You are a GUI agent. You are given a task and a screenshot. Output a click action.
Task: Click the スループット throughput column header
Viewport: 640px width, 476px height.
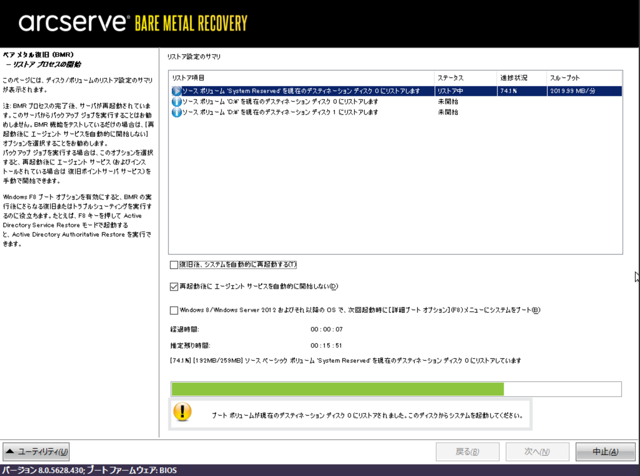click(565, 78)
